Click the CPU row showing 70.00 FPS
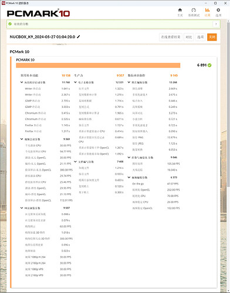This screenshot has width=230, height=293. [155, 196]
